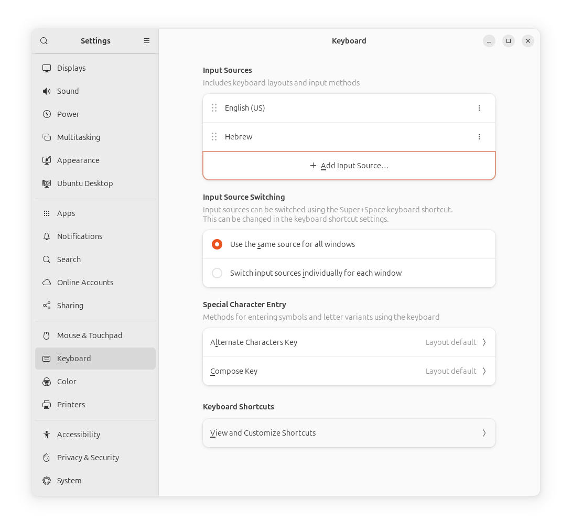Open the Appearance settings page
Image resolution: width=572 pixels, height=531 pixels.
coord(95,160)
